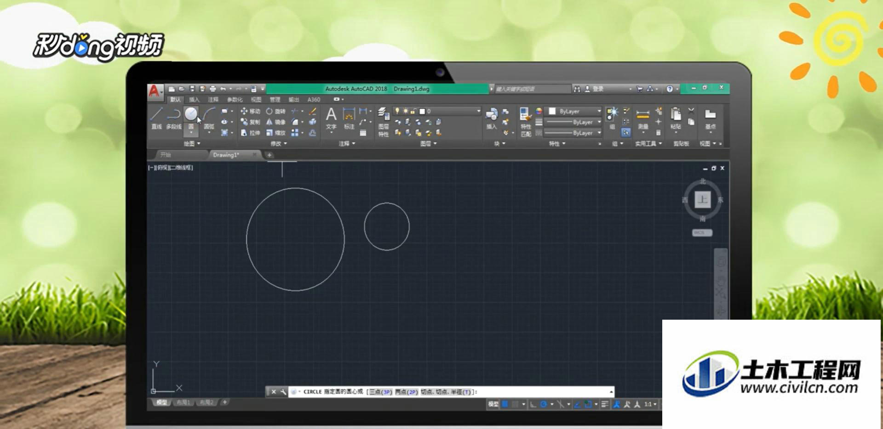Switch to the Manage (管理) ribbon tab
This screenshot has height=429, width=883.
point(275,100)
